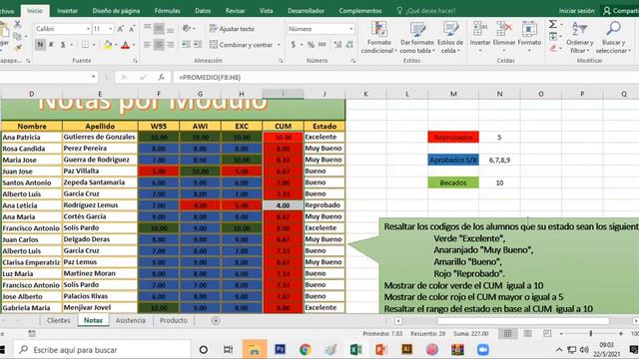The image size is (639, 359).
Task: Apply percent style format
Action: click(311, 44)
